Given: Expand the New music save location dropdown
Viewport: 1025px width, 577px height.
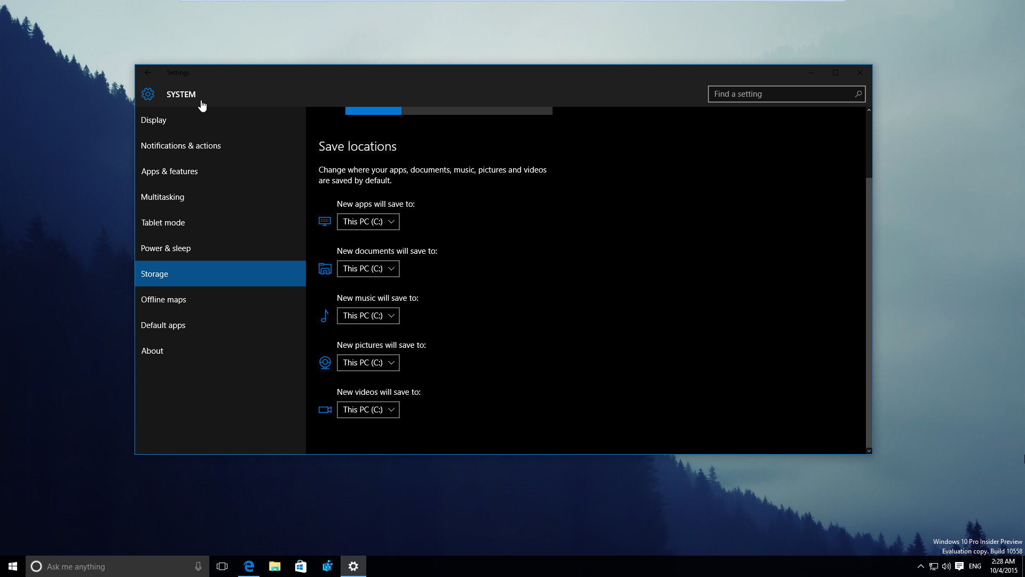Looking at the screenshot, I should pyautogui.click(x=368, y=316).
